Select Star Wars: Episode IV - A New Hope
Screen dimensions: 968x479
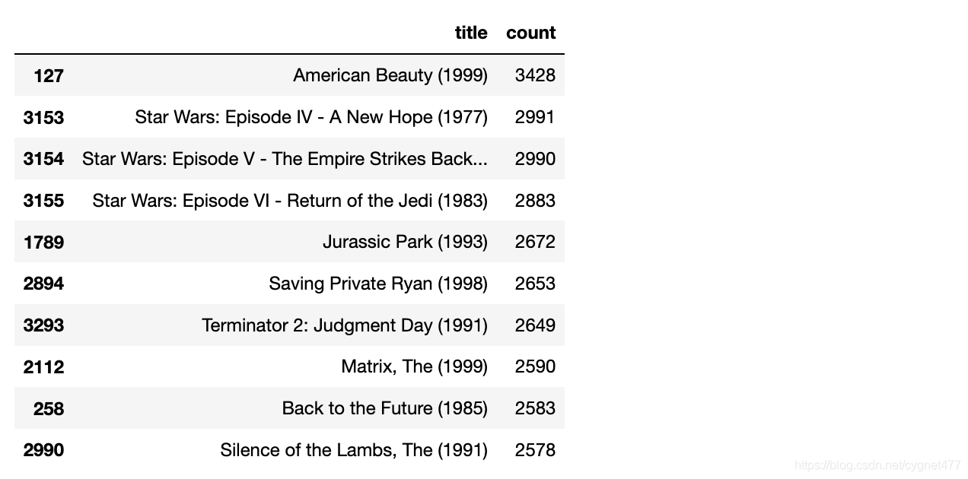click(311, 117)
